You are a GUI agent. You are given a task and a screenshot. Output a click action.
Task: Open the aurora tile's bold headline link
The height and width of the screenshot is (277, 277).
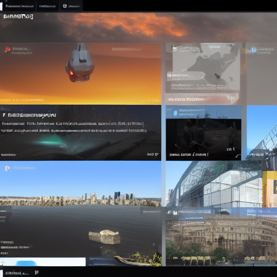coord(29,115)
